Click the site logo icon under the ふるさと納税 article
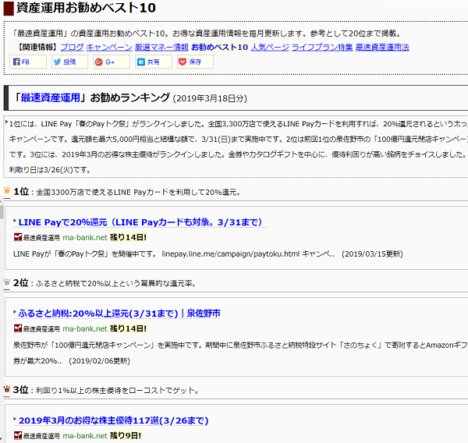 click(x=18, y=328)
